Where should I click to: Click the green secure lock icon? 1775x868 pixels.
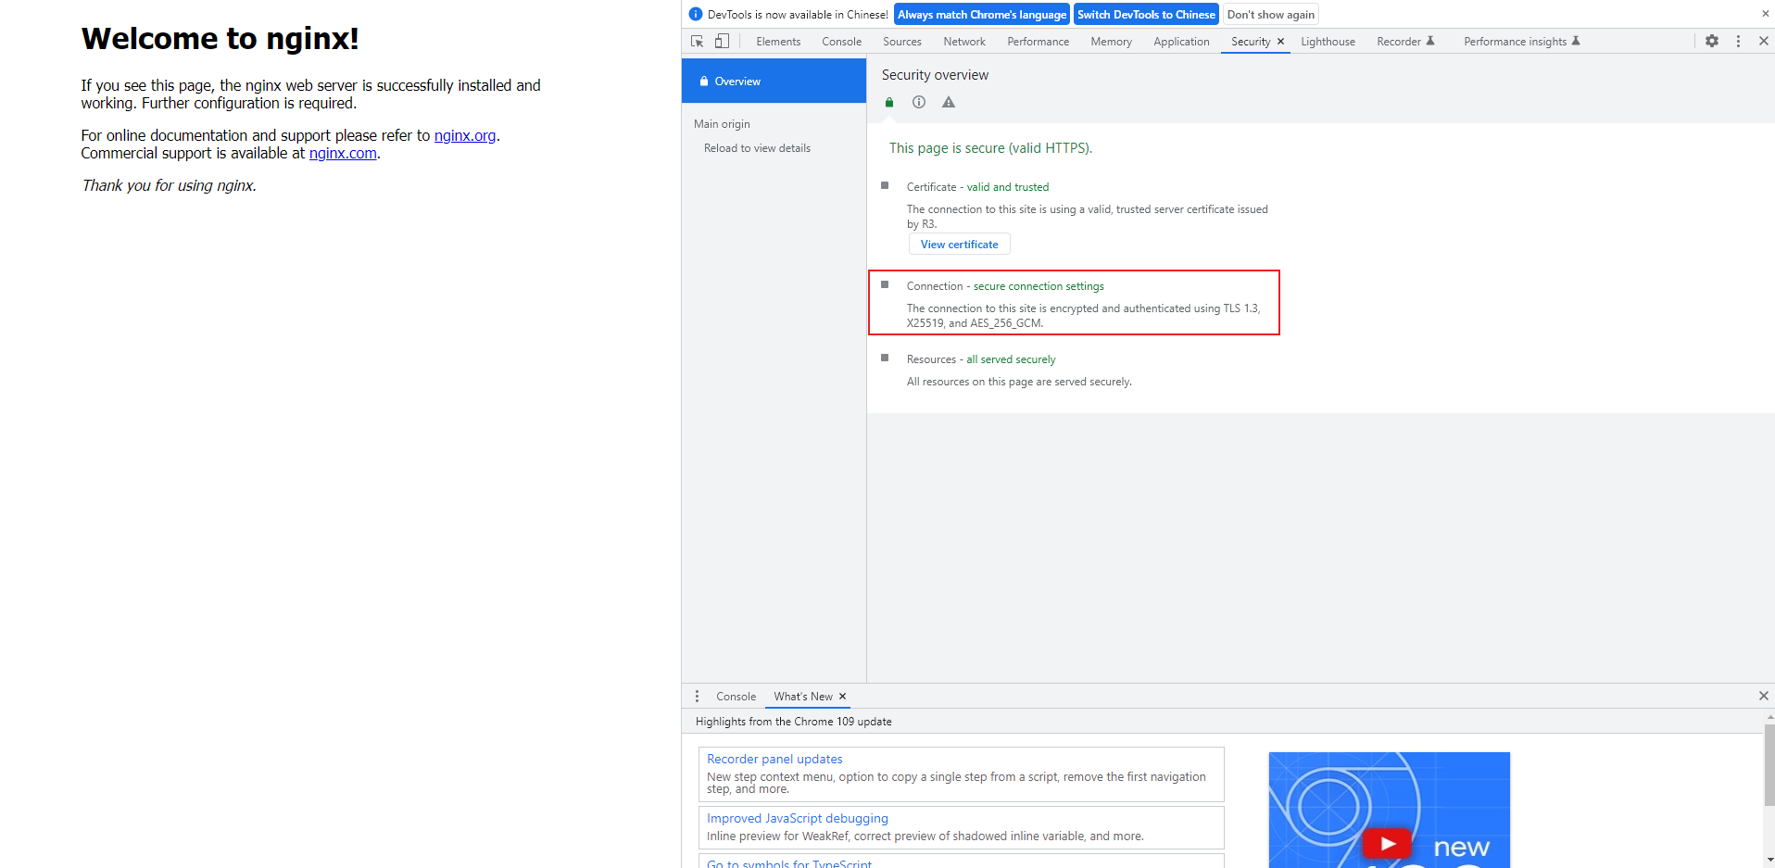[x=889, y=103]
